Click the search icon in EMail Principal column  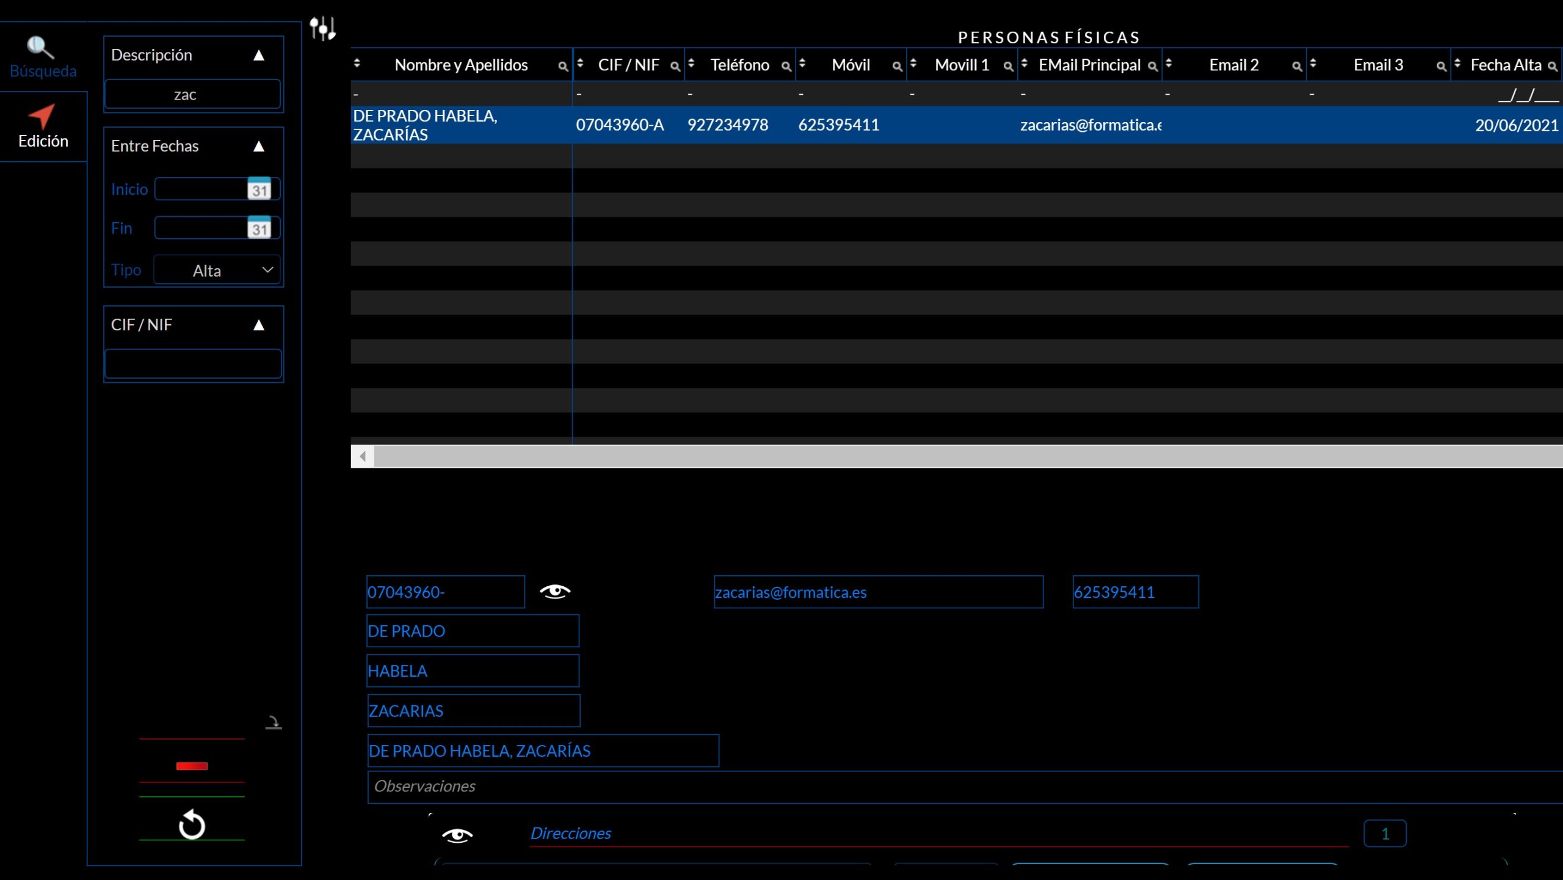(1153, 66)
